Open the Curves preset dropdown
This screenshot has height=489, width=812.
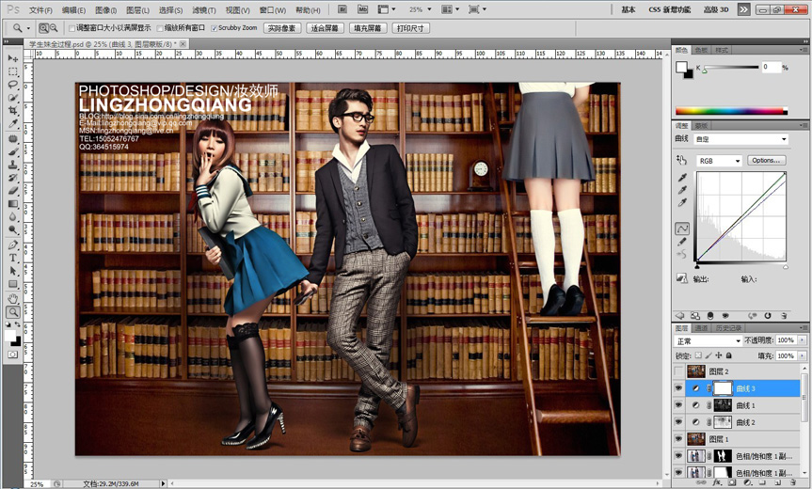click(x=741, y=139)
